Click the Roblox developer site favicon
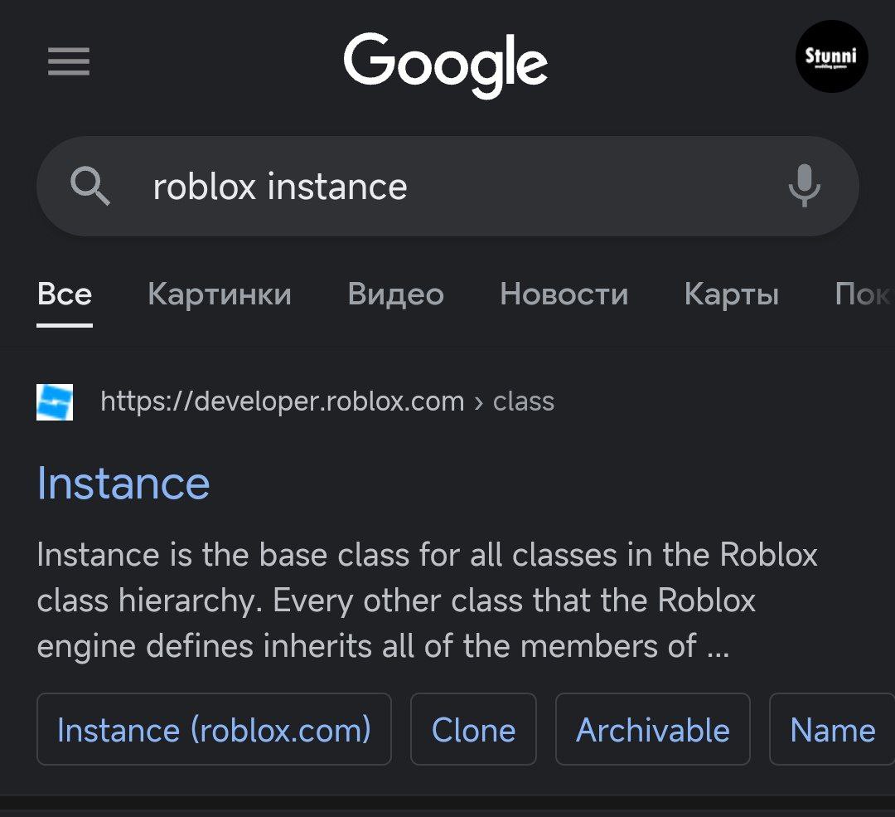The image size is (895, 817). point(55,402)
